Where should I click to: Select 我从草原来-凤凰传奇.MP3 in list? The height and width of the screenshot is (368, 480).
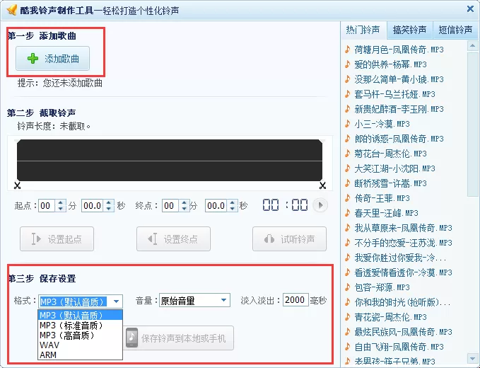tap(403, 228)
